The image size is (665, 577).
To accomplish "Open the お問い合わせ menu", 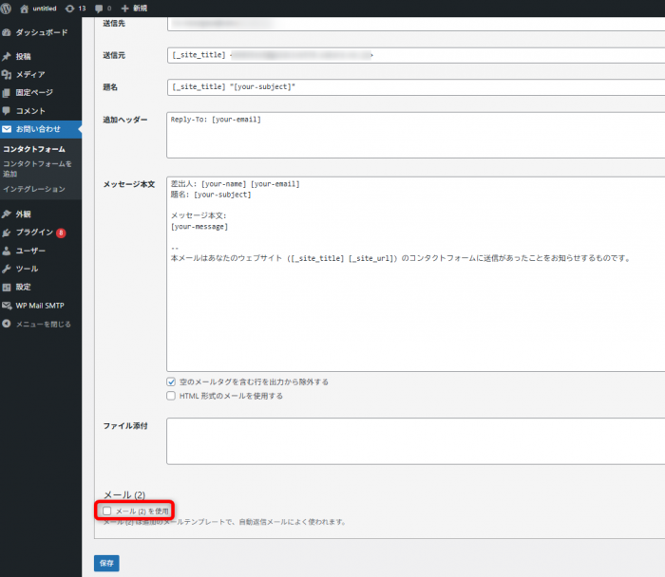I will 38,128.
